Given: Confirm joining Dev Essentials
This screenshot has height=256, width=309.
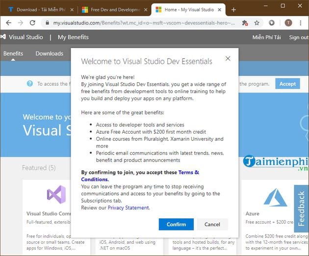Looking at the screenshot, I should pos(176,224).
